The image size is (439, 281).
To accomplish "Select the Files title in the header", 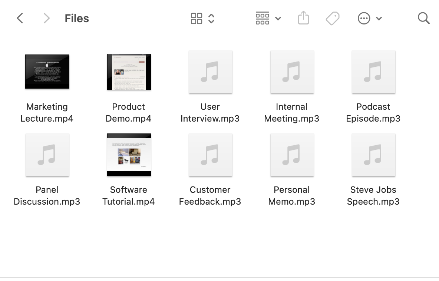I will pos(77,18).
